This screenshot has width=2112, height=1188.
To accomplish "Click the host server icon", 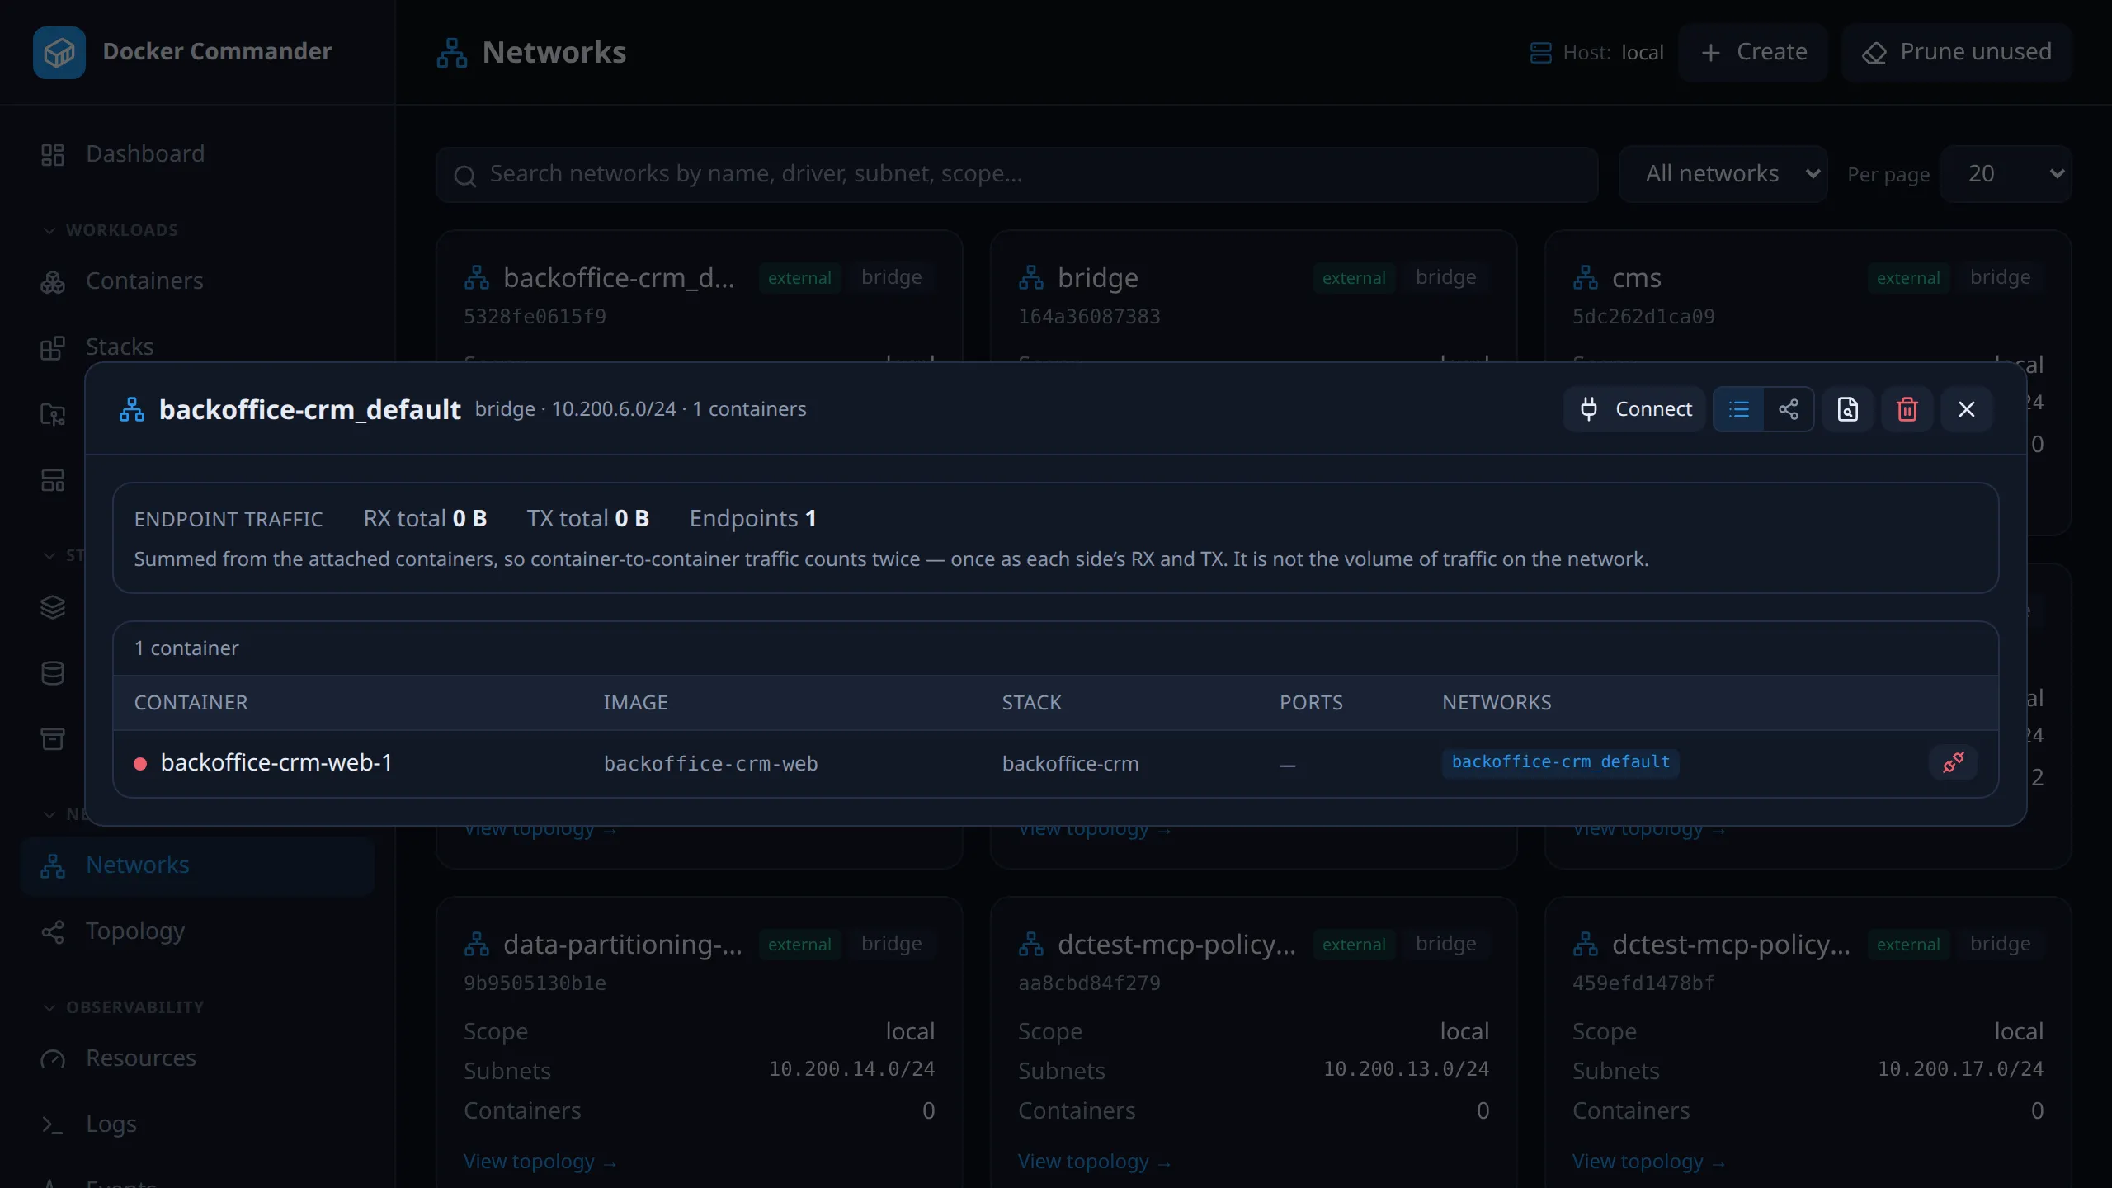I will 1541,53.
